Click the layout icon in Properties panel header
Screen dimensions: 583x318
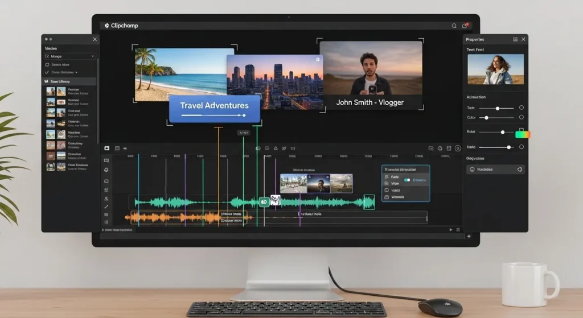tap(515, 39)
